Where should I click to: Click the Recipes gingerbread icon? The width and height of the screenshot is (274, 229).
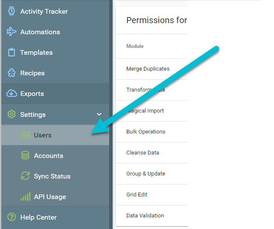click(12, 73)
